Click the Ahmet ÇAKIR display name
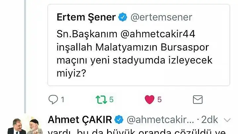Image resolution: width=238 pixels, height=134 pixels. [80, 119]
